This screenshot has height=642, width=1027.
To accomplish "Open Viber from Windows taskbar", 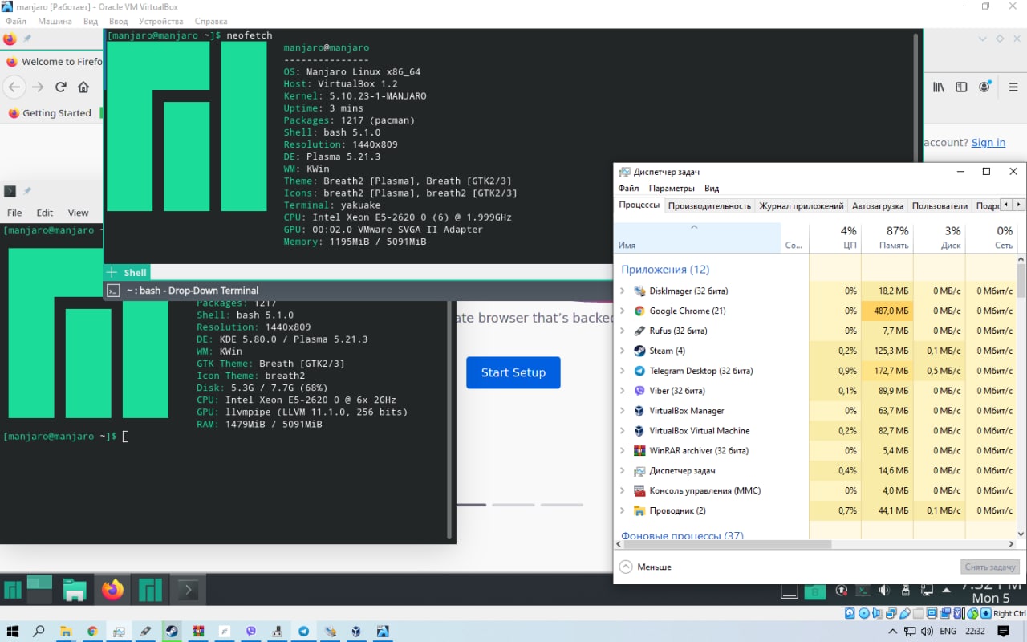I will 251,632.
